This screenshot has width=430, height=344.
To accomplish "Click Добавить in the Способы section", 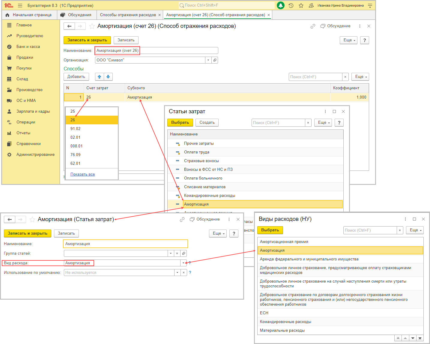I will tap(76, 77).
